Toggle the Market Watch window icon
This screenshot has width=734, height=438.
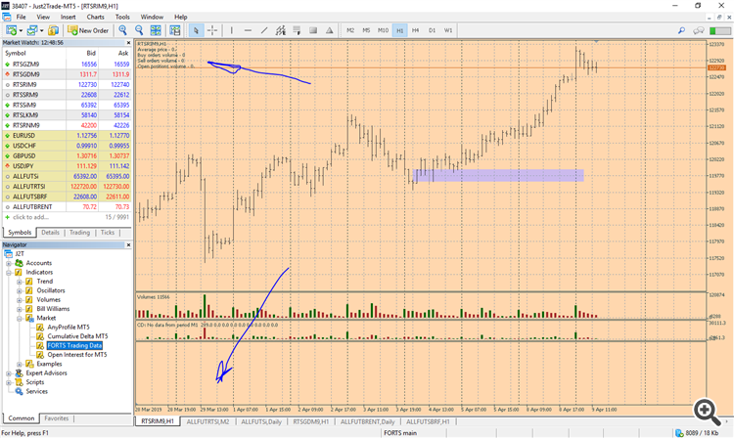54,30
